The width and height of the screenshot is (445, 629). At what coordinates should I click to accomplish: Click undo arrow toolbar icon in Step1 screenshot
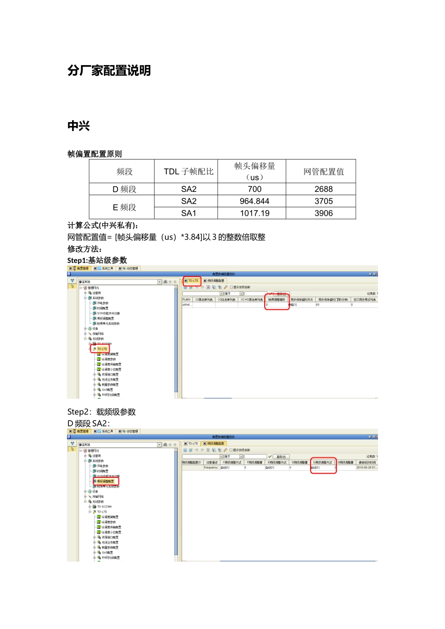[197, 287]
